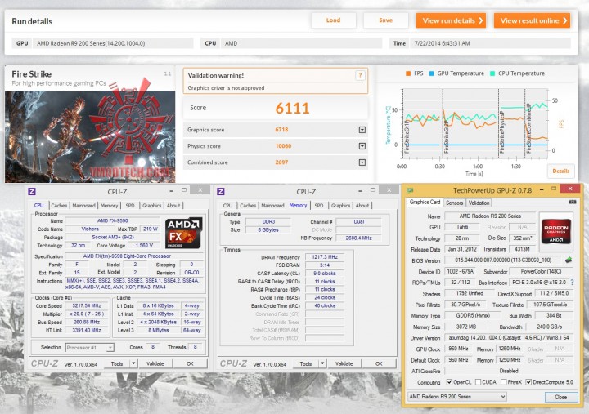Image resolution: width=589 pixels, height=414 pixels.
Task: Click the Radeon Graphics logo in GPU-Z
Action: (x=556, y=231)
